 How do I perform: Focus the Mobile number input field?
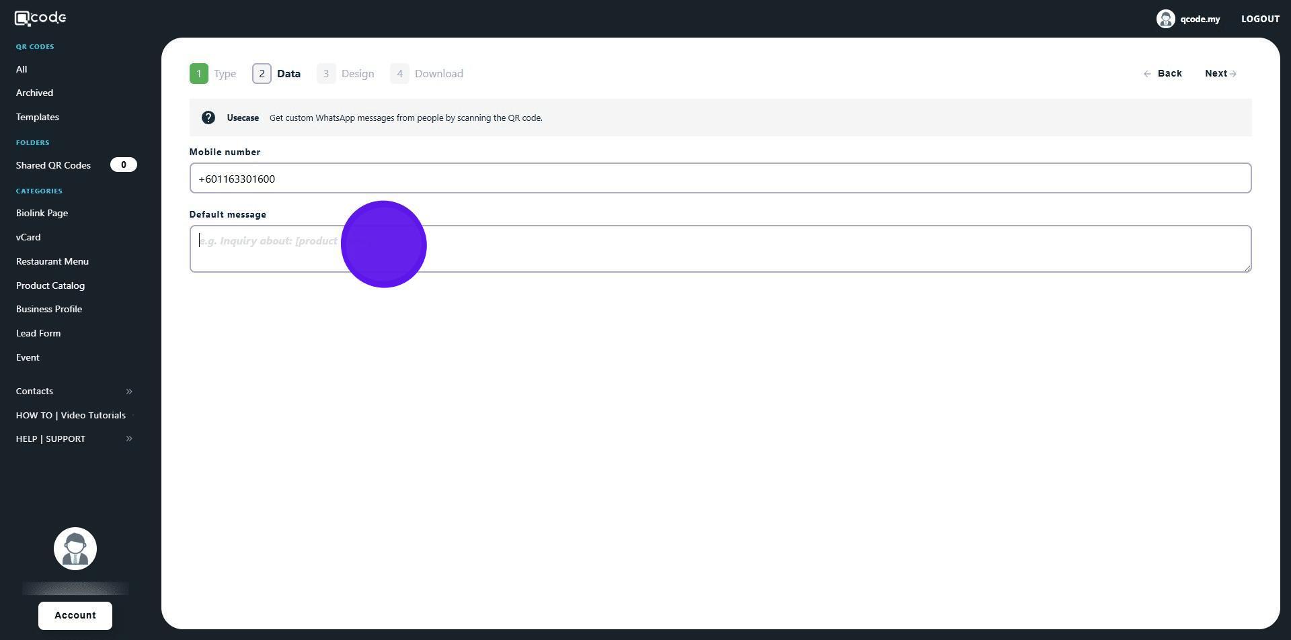[720, 178]
